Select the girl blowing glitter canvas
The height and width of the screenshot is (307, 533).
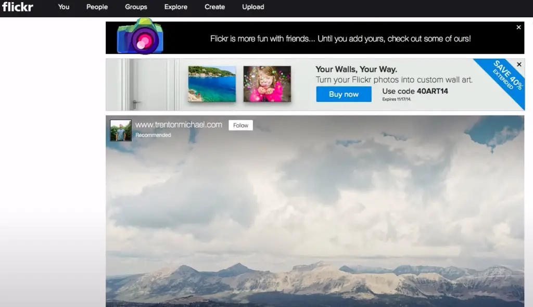[267, 84]
